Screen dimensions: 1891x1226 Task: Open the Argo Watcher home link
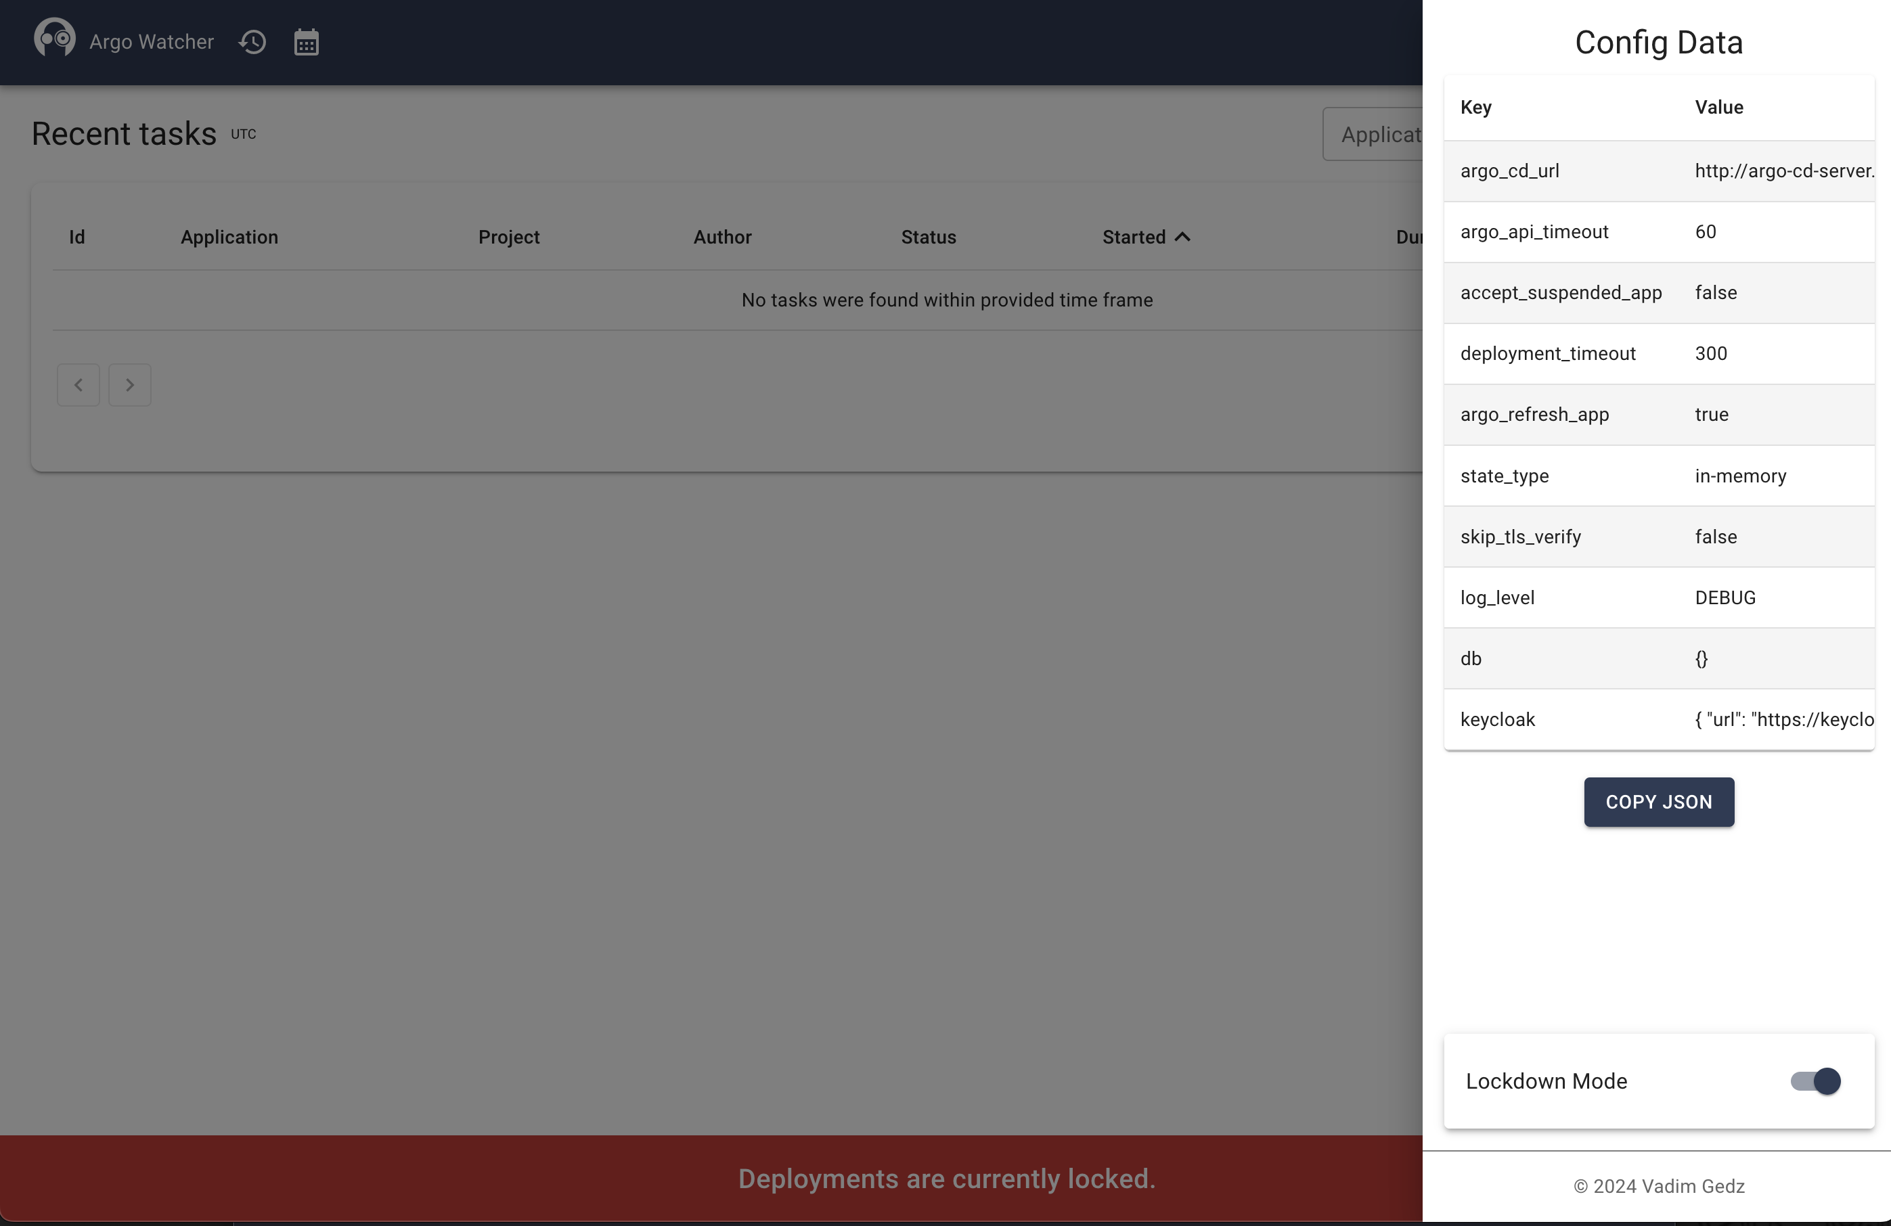[151, 42]
